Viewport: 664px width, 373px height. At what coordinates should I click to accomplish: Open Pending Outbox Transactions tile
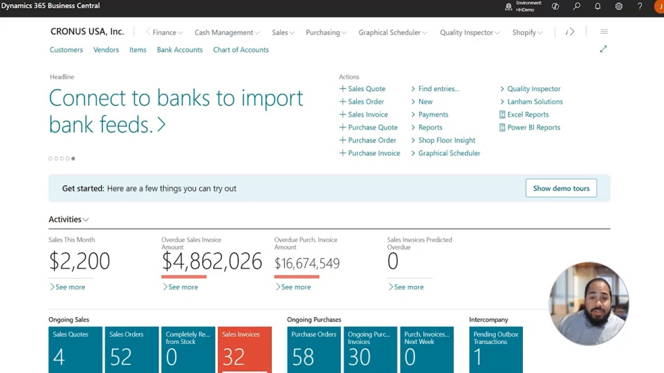[x=496, y=350]
